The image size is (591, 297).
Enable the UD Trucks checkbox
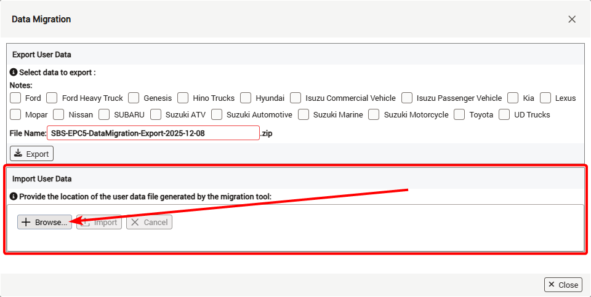tap(504, 114)
